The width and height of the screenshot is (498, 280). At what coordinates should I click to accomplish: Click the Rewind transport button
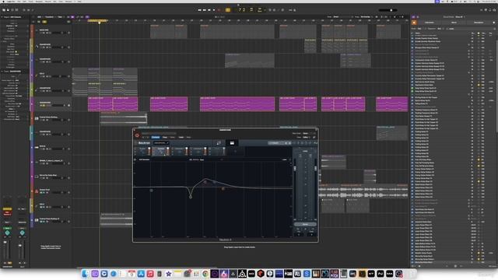click(x=200, y=10)
